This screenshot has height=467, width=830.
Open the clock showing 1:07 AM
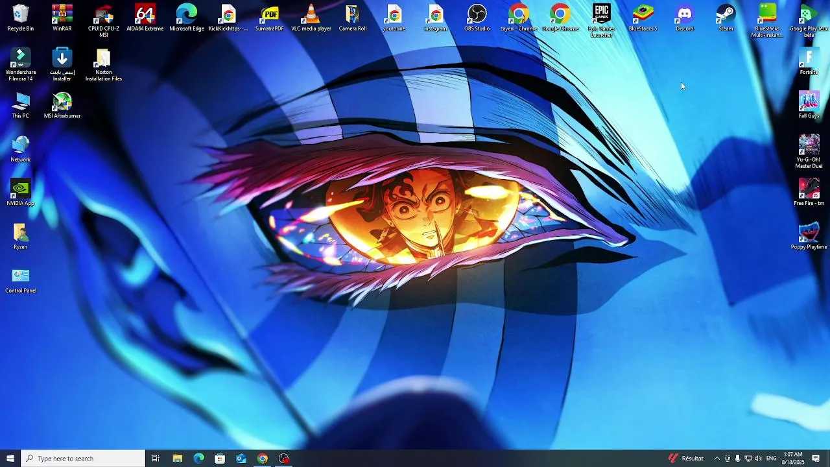[x=793, y=459]
